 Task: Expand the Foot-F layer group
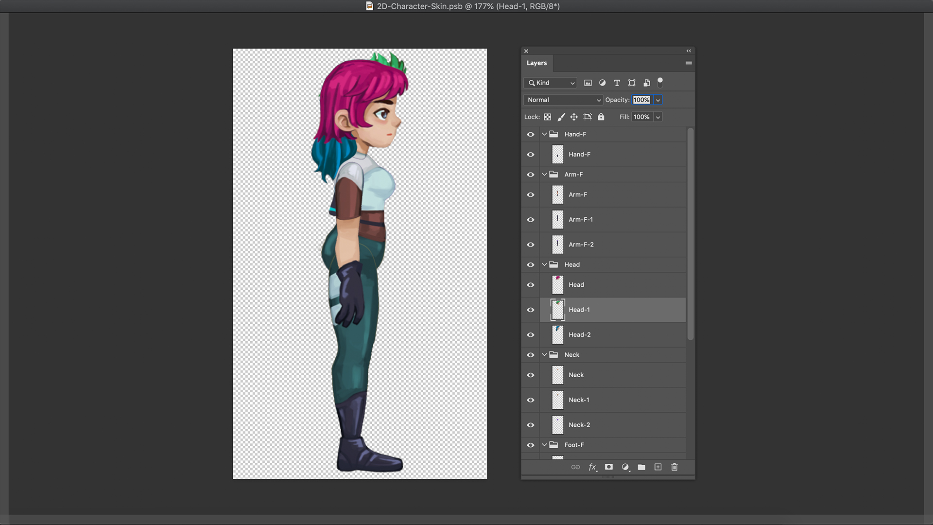pyautogui.click(x=543, y=444)
